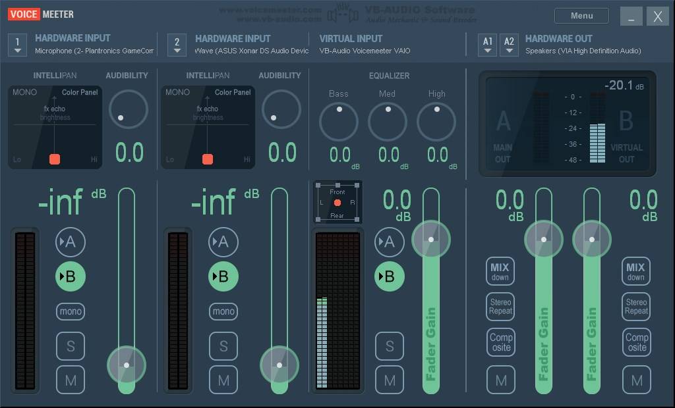Open Hardware Input 1 device selector
Viewport: 675px width, 408px height.
[18, 45]
